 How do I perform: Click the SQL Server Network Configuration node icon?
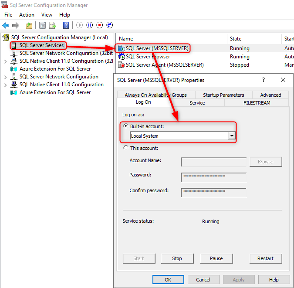(x=14, y=77)
